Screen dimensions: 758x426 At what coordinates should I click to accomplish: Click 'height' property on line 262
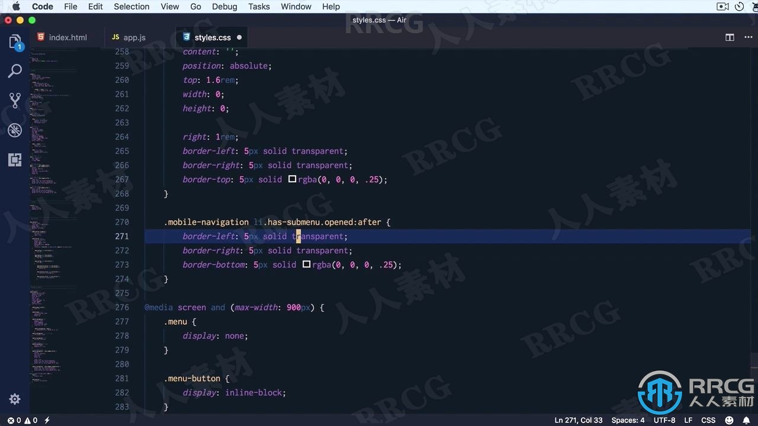[x=197, y=108]
